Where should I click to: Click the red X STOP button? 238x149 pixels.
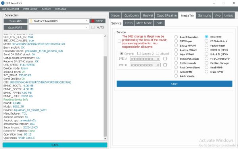pyautogui.click(x=98, y=21)
